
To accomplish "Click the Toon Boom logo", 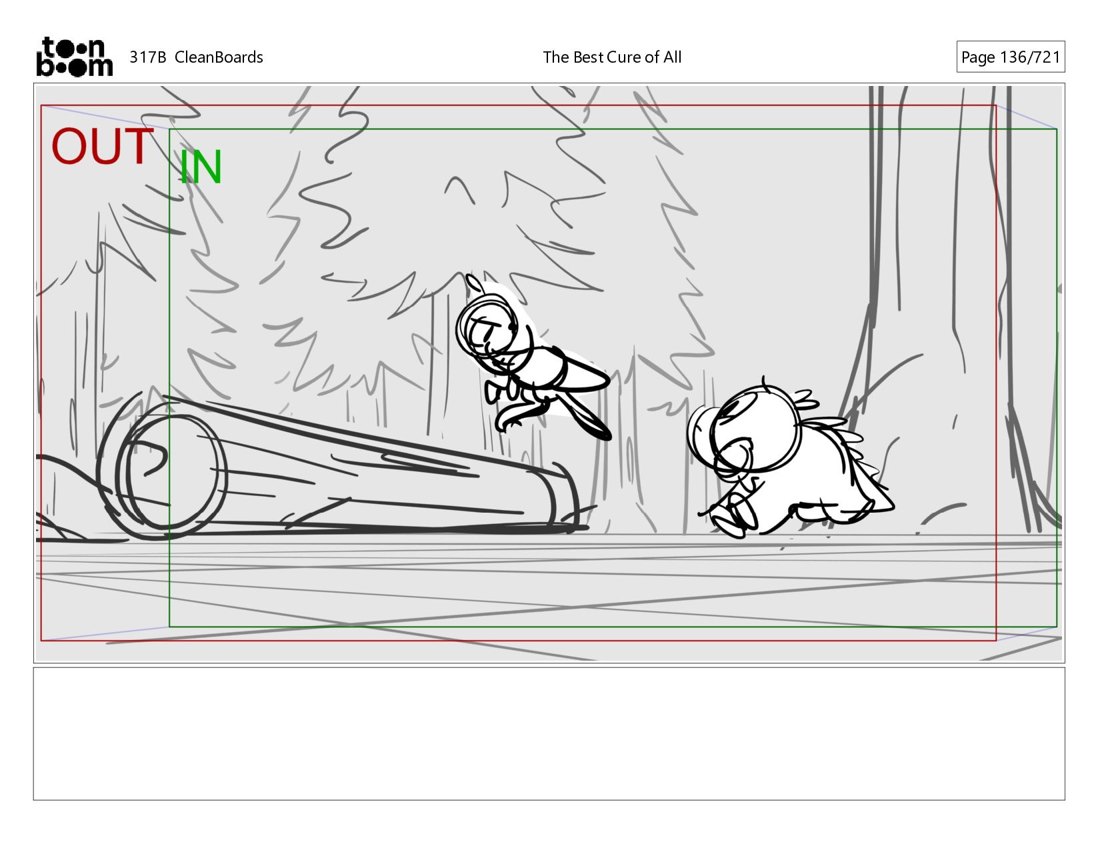I will (74, 57).
